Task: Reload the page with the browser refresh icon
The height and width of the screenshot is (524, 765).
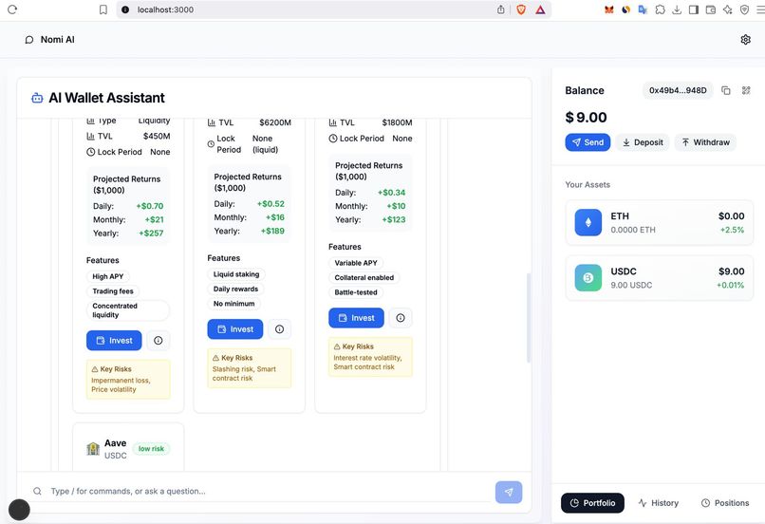Action: point(12,9)
